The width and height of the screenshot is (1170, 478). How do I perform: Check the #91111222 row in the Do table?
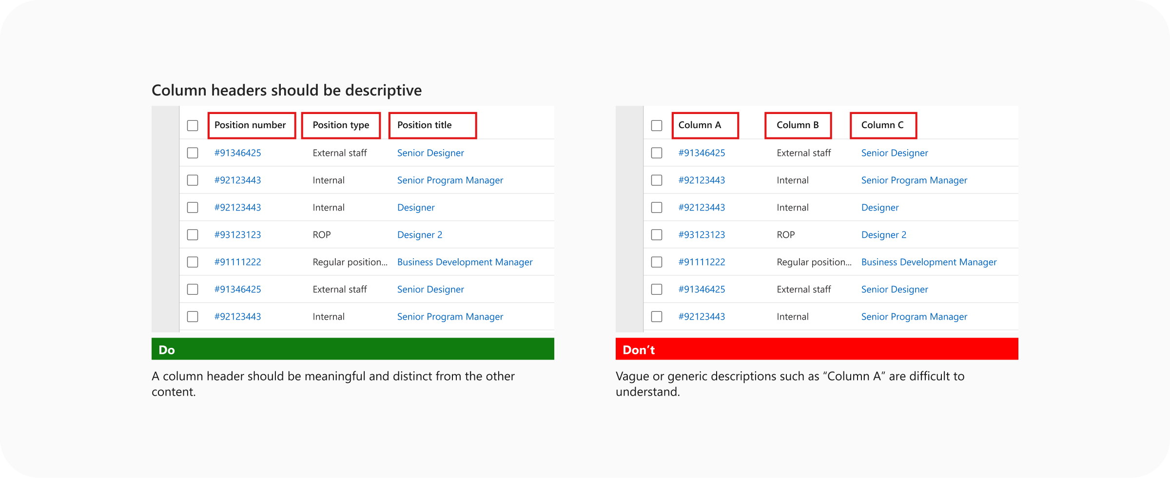(x=193, y=262)
